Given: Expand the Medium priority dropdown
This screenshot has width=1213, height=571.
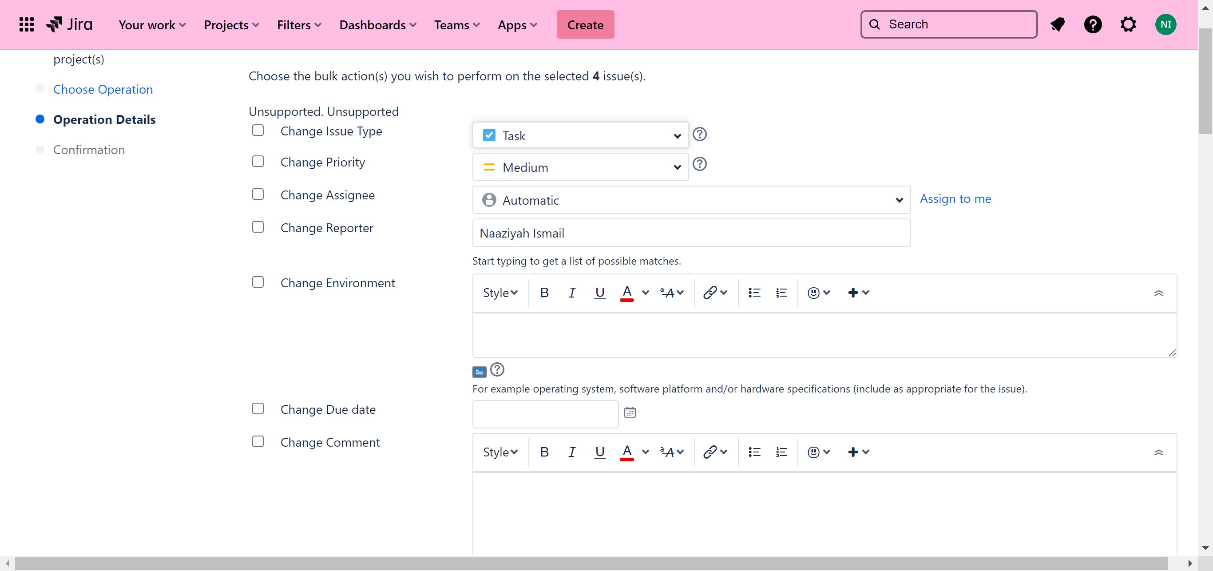Looking at the screenshot, I should (580, 167).
